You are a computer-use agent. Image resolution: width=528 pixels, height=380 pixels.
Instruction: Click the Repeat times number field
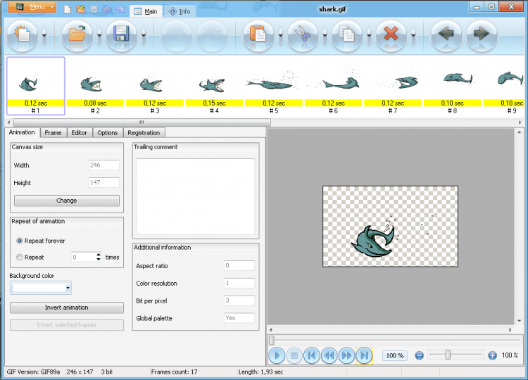tap(84, 257)
